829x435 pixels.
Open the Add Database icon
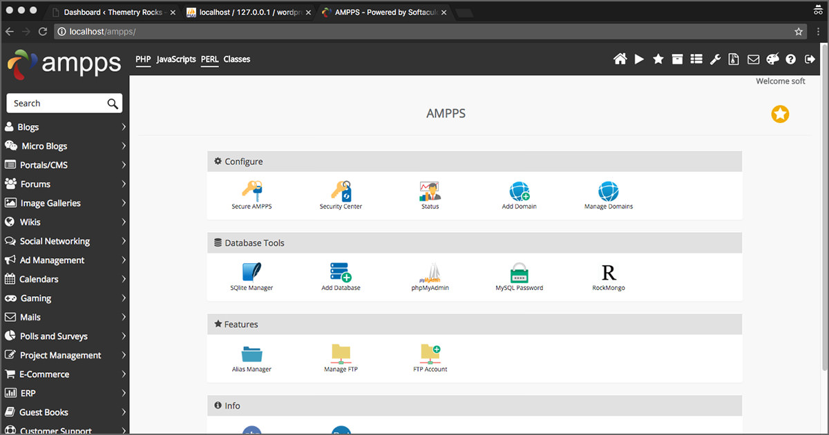tap(341, 273)
